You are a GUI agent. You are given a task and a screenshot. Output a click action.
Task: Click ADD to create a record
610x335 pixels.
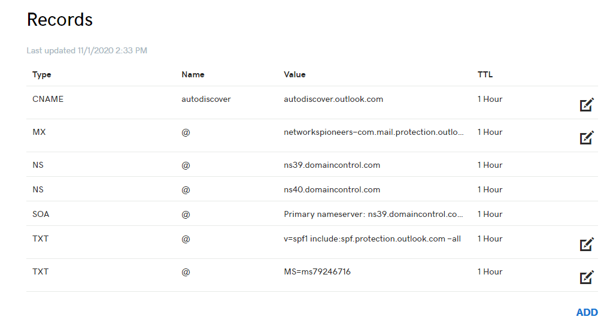click(x=587, y=312)
